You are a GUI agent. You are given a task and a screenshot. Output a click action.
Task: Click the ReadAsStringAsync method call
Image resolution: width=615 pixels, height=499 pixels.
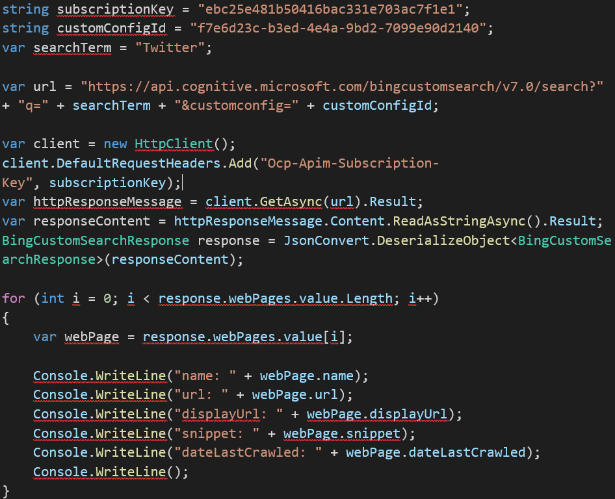459,221
